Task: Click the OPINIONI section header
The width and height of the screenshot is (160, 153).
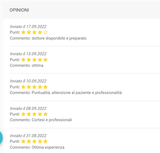Action: 19,10
